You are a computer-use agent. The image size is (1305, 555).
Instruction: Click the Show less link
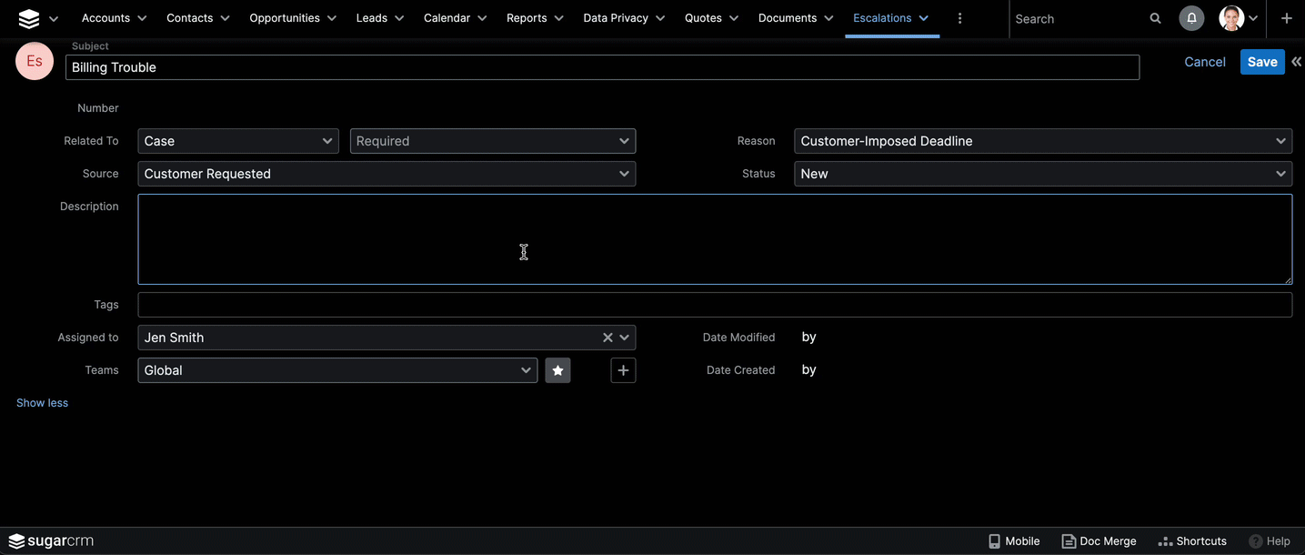pos(42,403)
